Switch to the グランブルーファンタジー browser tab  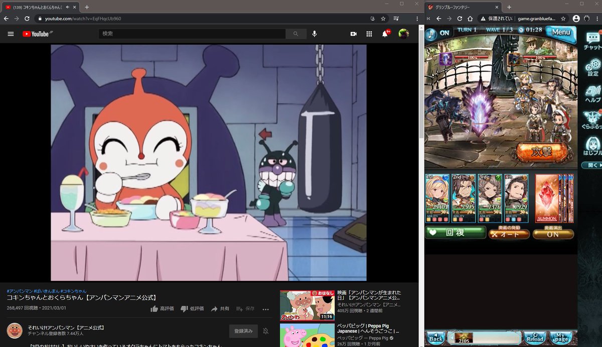tap(462, 7)
